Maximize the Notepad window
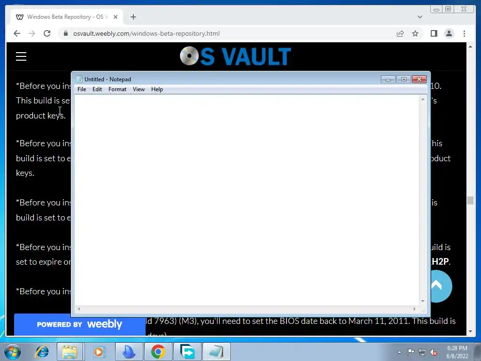 point(403,79)
